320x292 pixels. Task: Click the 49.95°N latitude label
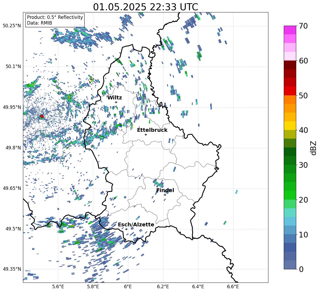point(12,107)
